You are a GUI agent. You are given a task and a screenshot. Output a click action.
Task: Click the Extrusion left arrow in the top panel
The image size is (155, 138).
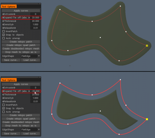click(3, 14)
